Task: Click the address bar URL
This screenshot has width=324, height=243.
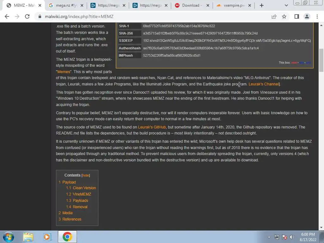Action: (79, 16)
